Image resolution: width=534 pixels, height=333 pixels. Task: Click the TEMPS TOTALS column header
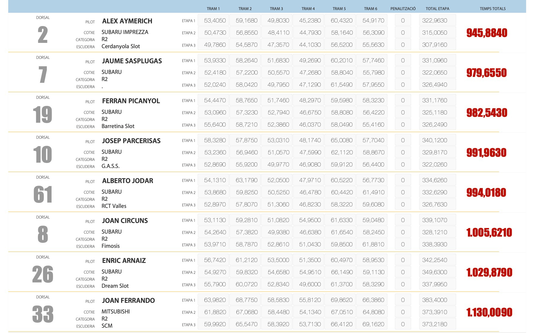493,9
